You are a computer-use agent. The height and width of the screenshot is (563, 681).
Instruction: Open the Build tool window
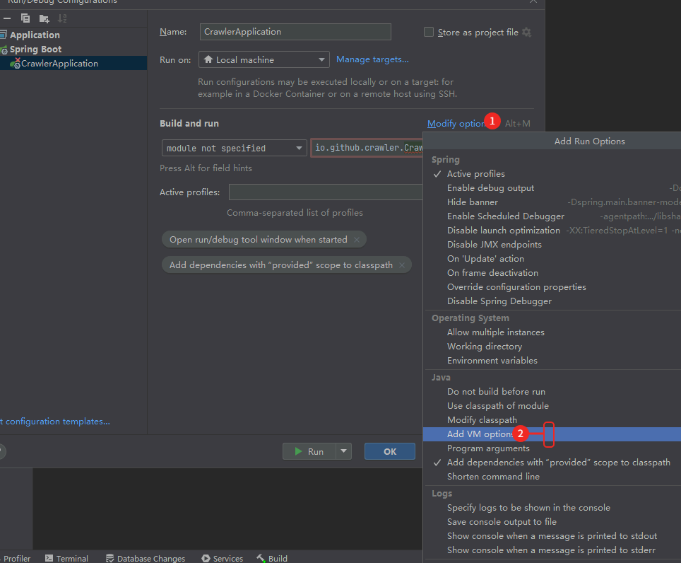pyautogui.click(x=272, y=558)
